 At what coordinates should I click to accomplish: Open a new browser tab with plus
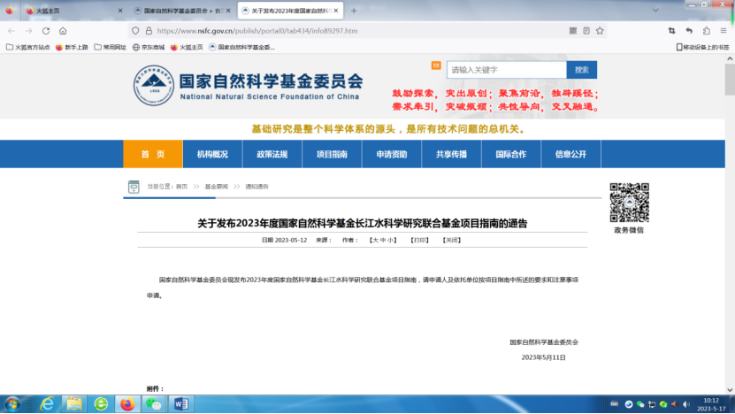pos(354,11)
